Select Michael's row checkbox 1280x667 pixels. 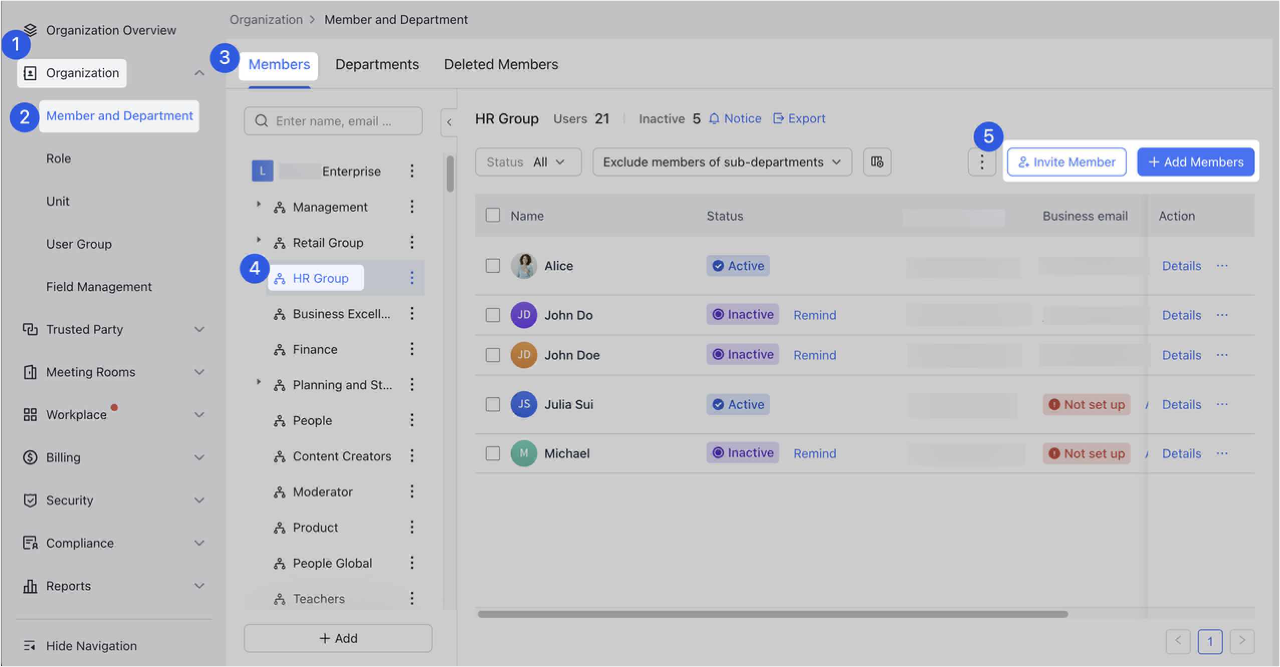[x=493, y=453]
